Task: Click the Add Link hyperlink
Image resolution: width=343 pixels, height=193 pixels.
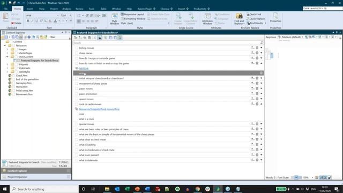Action: coord(84,68)
